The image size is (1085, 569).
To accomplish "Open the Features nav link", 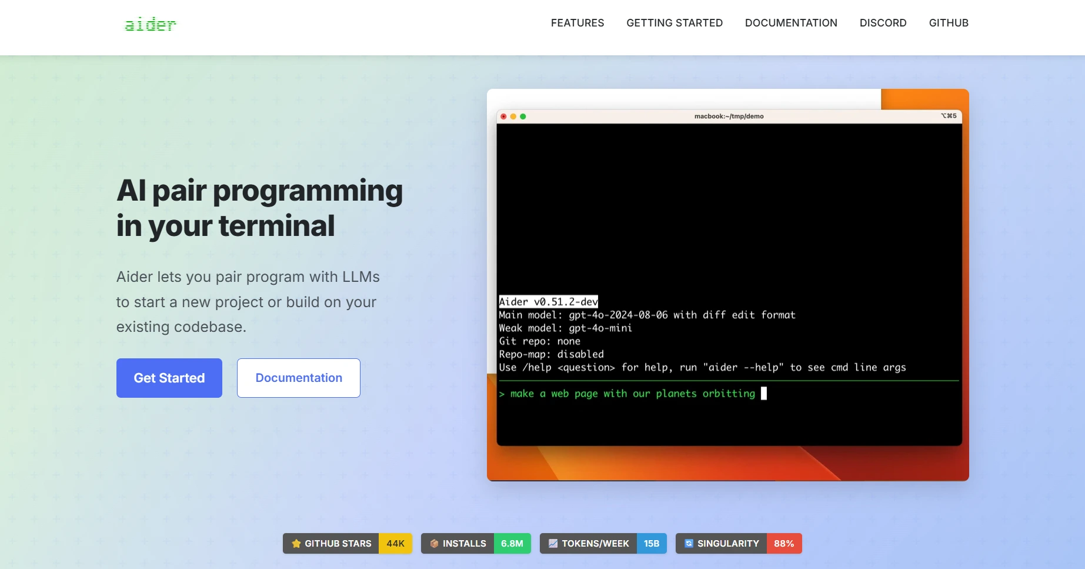I will coord(577,23).
